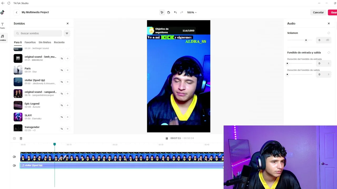Switch to the Para ti tab

click(18, 42)
